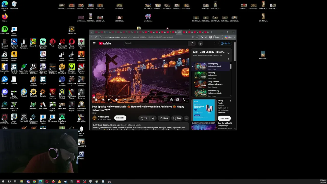Select Rocket Bot Royale desktop icon
This screenshot has width=327, height=184.
point(14,43)
